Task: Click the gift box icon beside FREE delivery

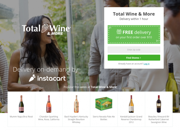Action: [x=119, y=32]
